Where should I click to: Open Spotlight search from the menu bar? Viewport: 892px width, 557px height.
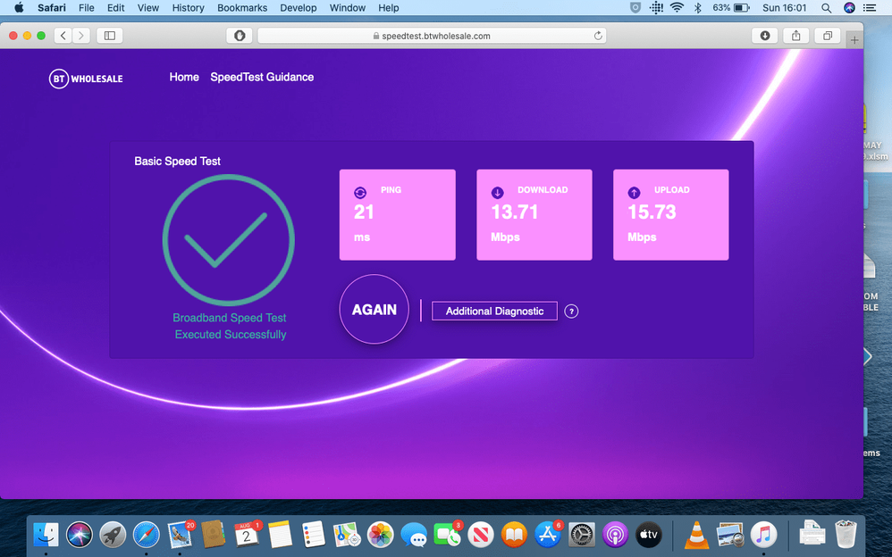coord(826,8)
